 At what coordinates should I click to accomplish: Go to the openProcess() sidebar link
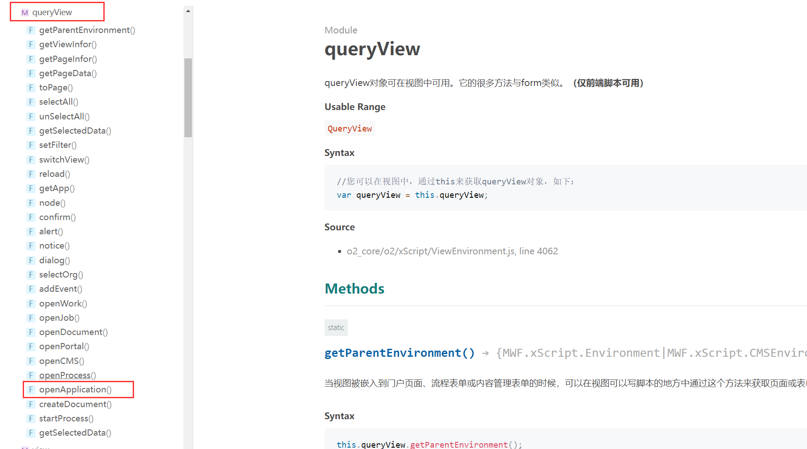(x=67, y=376)
